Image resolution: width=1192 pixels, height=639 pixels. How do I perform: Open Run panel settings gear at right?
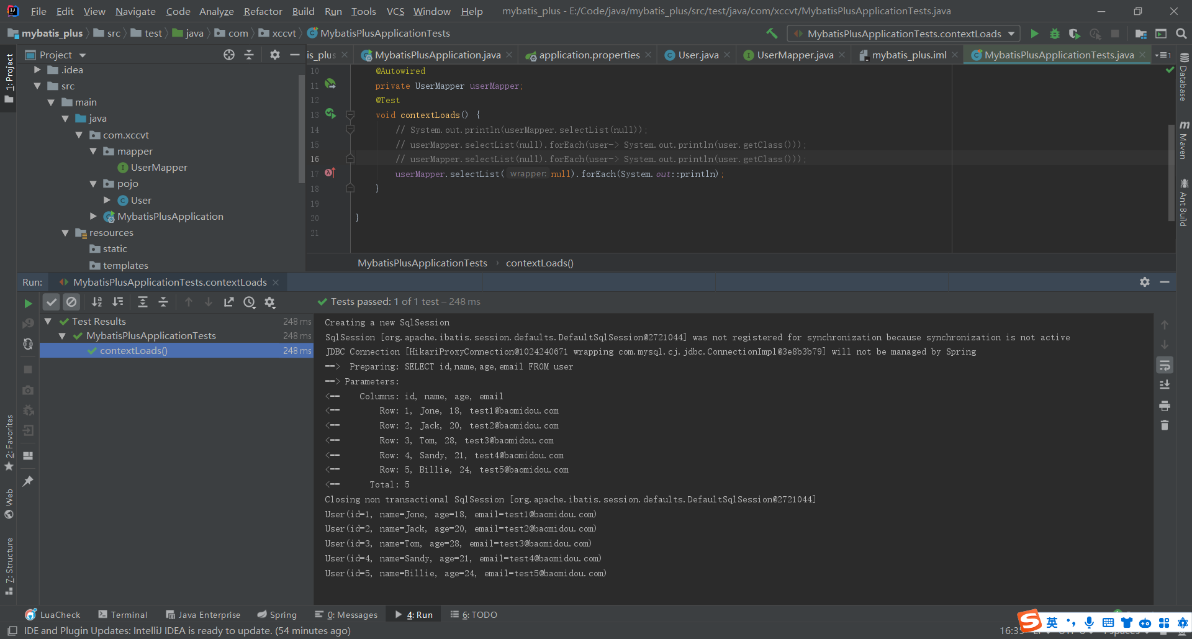(1145, 282)
